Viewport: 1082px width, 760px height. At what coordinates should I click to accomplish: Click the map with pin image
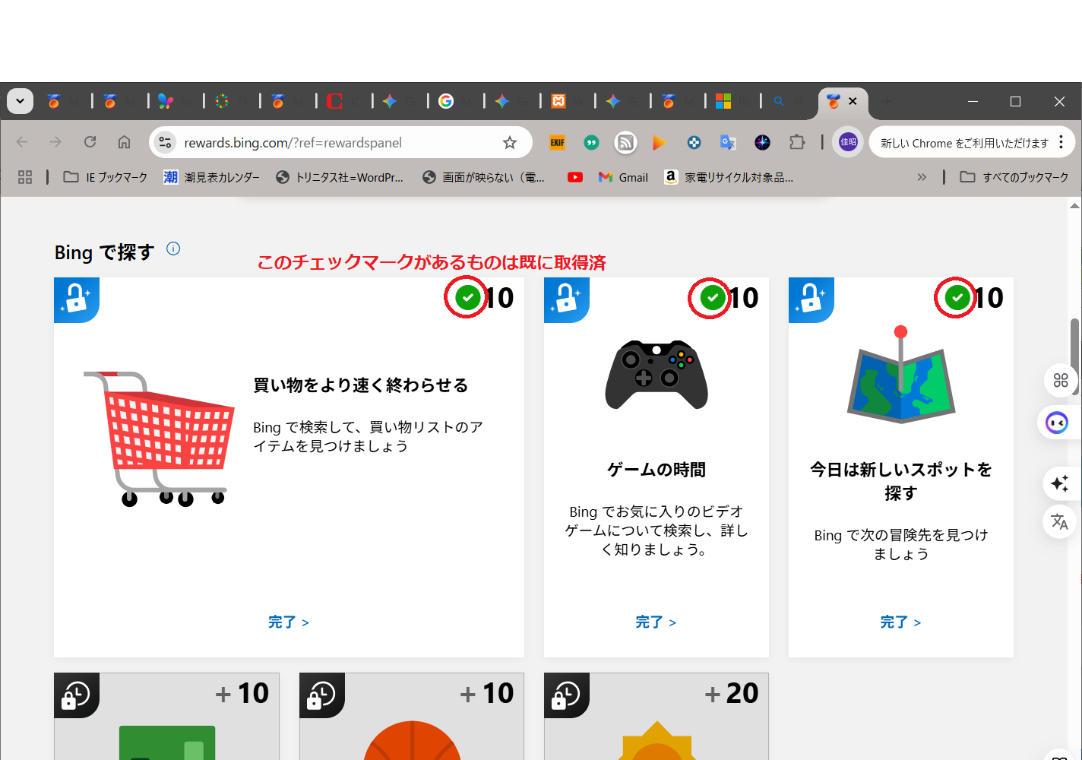pyautogui.click(x=901, y=374)
